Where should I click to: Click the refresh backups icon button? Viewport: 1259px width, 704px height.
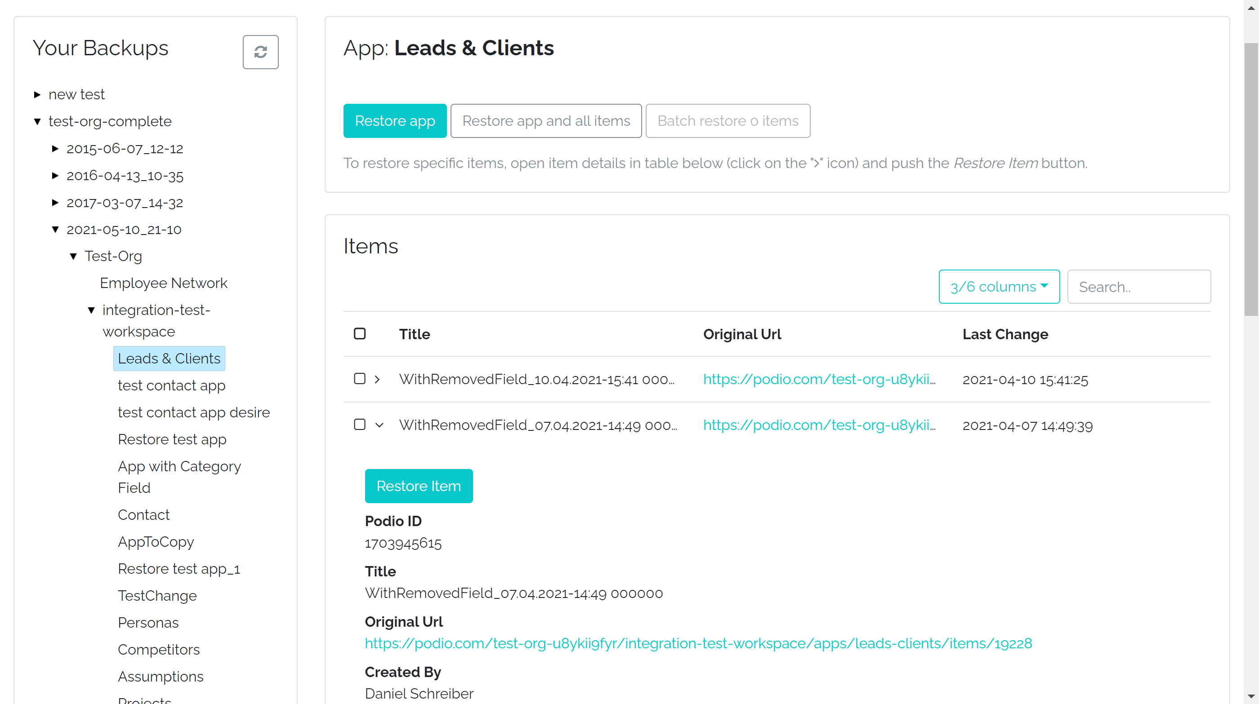click(x=260, y=52)
